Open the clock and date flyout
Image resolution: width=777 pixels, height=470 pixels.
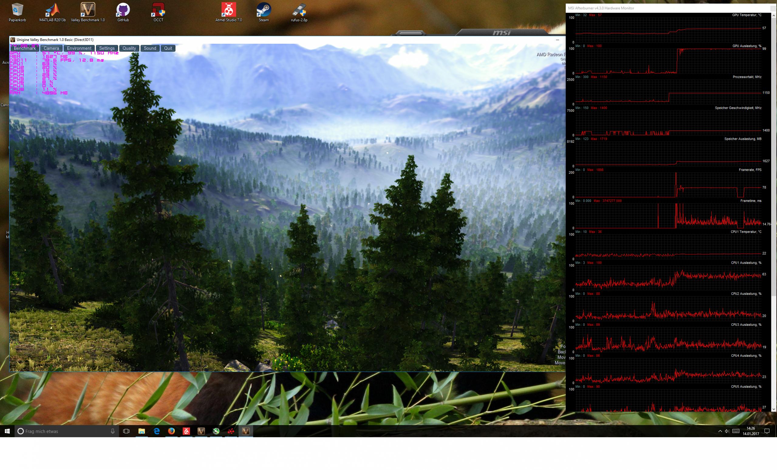tap(751, 431)
